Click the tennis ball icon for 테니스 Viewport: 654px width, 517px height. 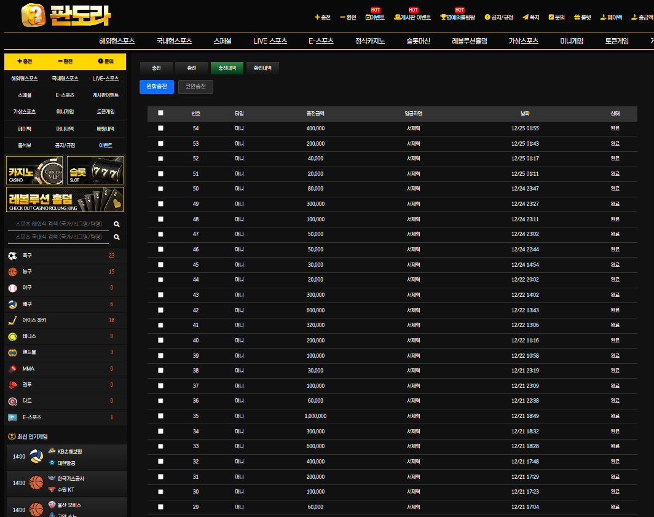(12, 336)
